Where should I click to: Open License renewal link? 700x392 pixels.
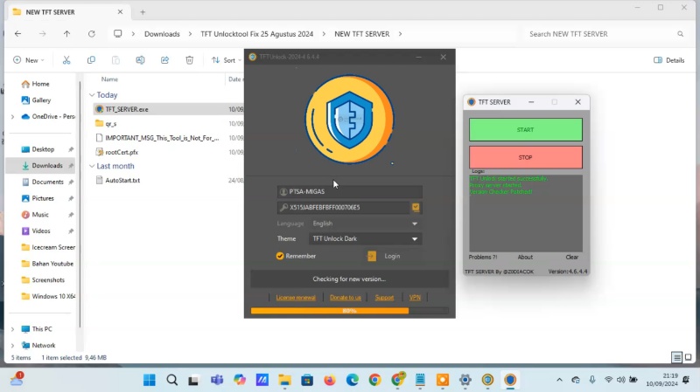(296, 298)
